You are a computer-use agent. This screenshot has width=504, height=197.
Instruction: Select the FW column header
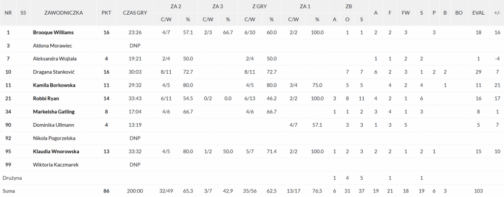[406, 13]
